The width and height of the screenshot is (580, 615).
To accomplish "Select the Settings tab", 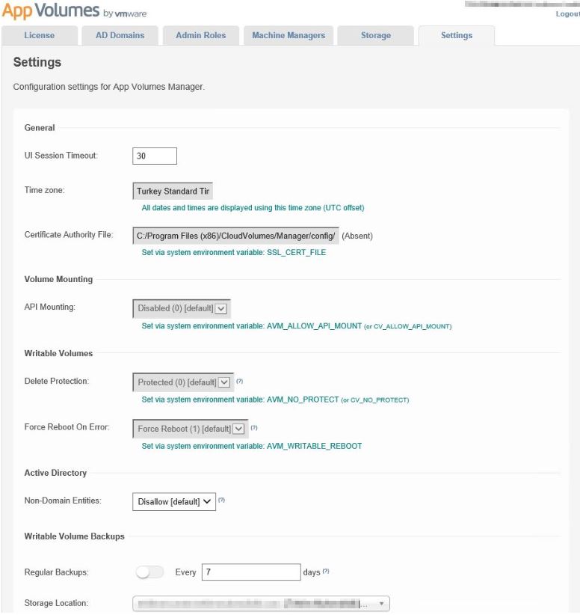I will (x=457, y=35).
